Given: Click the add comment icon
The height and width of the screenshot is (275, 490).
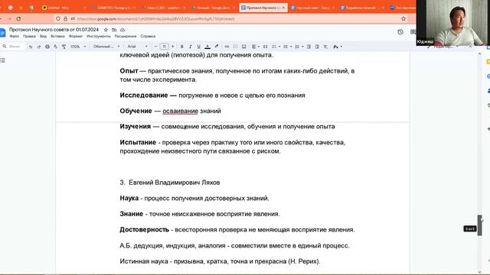Looking at the screenshot, I should (x=235, y=47).
